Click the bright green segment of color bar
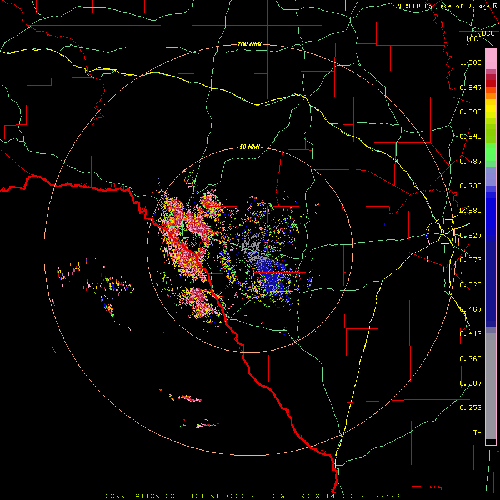Viewport: 500px width, 500px height. pyautogui.click(x=491, y=152)
